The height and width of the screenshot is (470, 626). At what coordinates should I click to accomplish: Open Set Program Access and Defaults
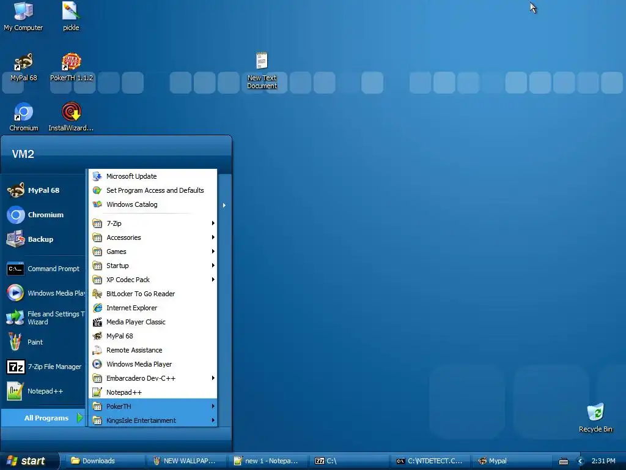(153, 190)
